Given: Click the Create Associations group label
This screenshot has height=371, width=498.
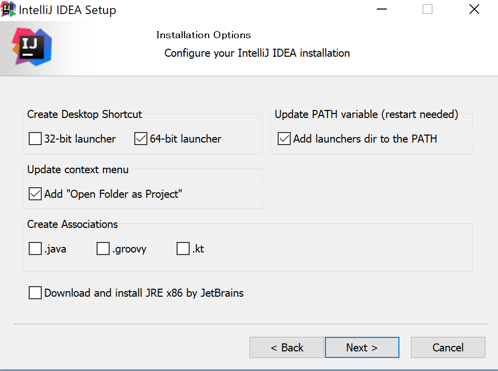Looking at the screenshot, I should pyautogui.click(x=72, y=224).
